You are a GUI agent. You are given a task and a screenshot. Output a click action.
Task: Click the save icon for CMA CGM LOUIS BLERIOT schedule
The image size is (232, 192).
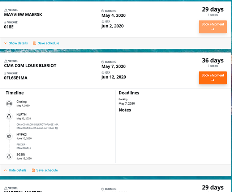point(33,170)
